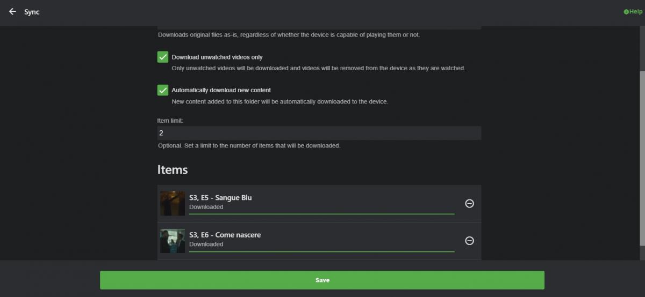The width and height of the screenshot is (645, 297).
Task: Click the back arrow beside Sync
Action: (12, 12)
